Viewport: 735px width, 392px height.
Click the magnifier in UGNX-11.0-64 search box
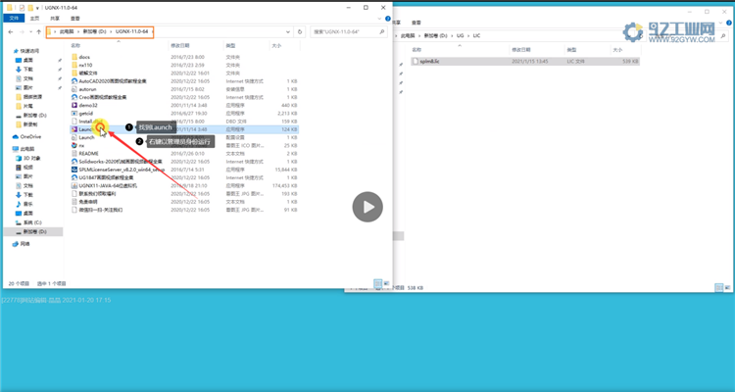tap(382, 32)
